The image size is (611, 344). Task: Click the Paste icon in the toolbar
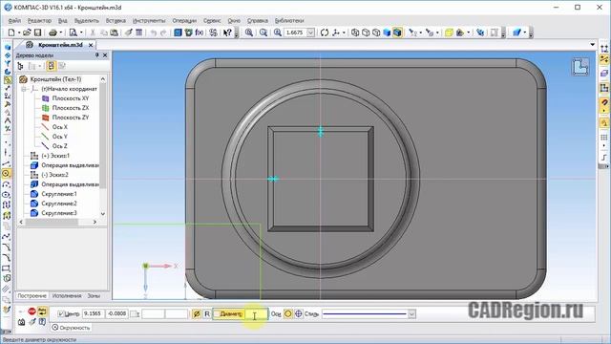coord(115,32)
